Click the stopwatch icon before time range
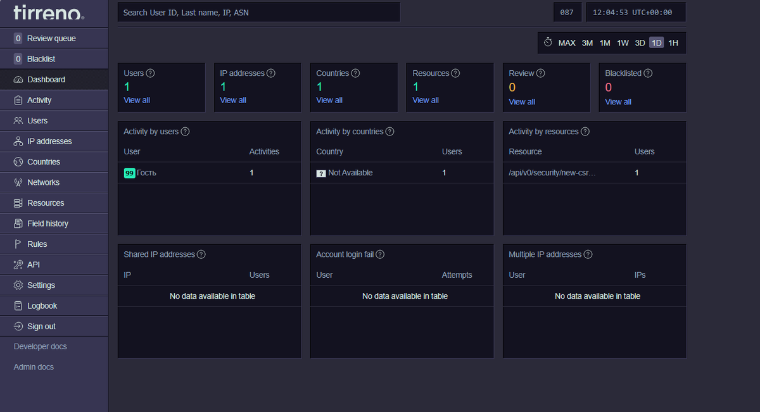The width and height of the screenshot is (760, 412). click(x=548, y=42)
